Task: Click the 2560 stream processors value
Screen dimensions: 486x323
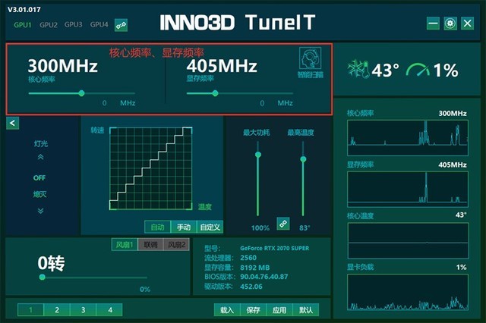Action: click(x=248, y=258)
